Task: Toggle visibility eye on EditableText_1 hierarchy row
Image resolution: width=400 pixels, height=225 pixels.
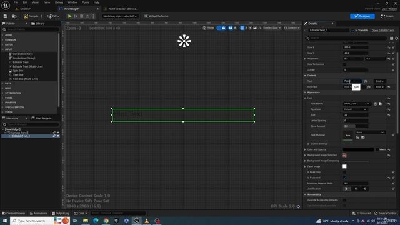Action: (x=58, y=136)
